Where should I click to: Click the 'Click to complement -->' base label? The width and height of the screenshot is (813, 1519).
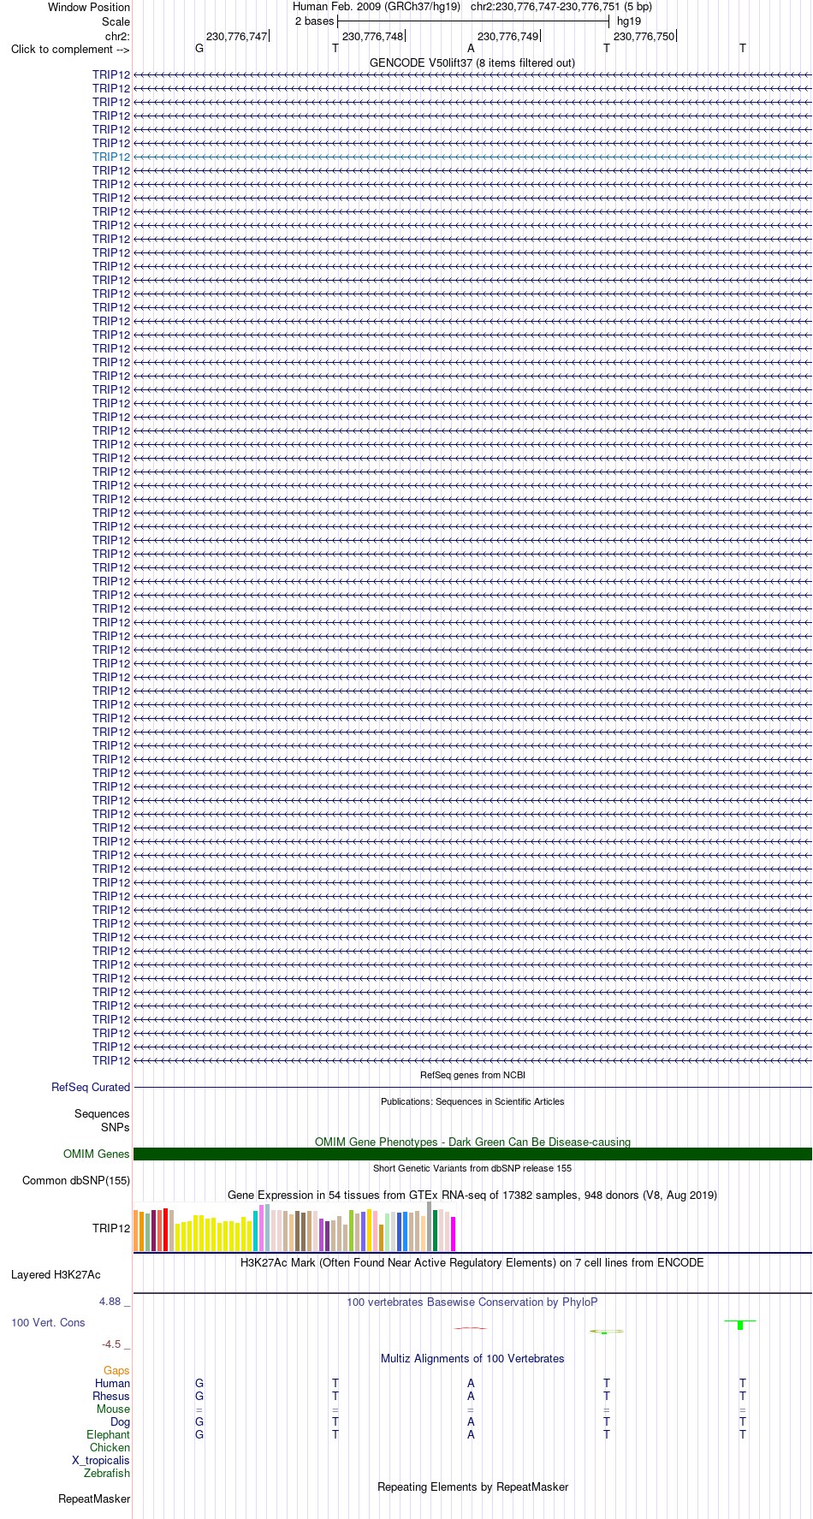click(70, 50)
